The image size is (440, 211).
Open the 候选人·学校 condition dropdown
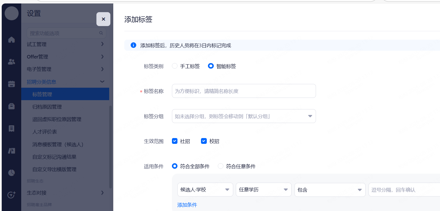(205, 190)
